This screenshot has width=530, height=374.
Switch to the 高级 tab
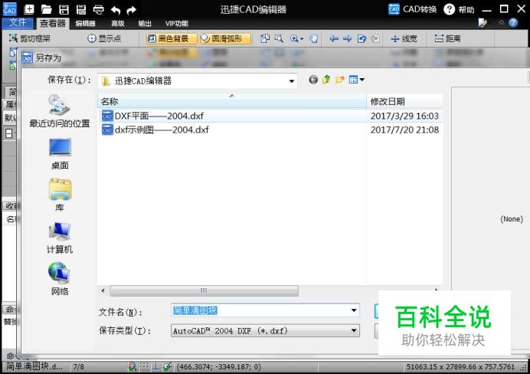[118, 24]
